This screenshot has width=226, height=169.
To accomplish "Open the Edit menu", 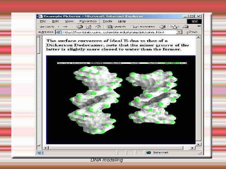I will click(x=55, y=21).
